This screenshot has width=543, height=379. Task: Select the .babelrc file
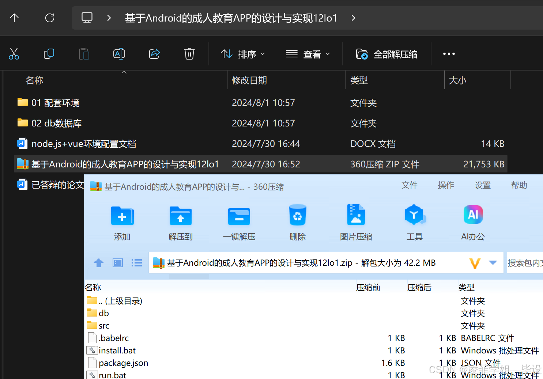108,338
